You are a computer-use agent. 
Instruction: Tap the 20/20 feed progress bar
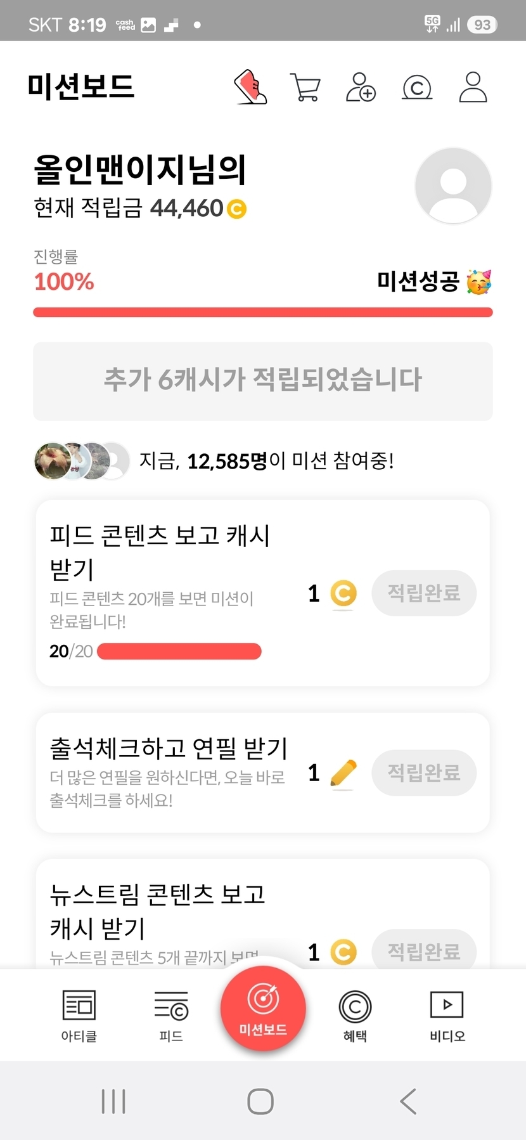click(x=179, y=651)
